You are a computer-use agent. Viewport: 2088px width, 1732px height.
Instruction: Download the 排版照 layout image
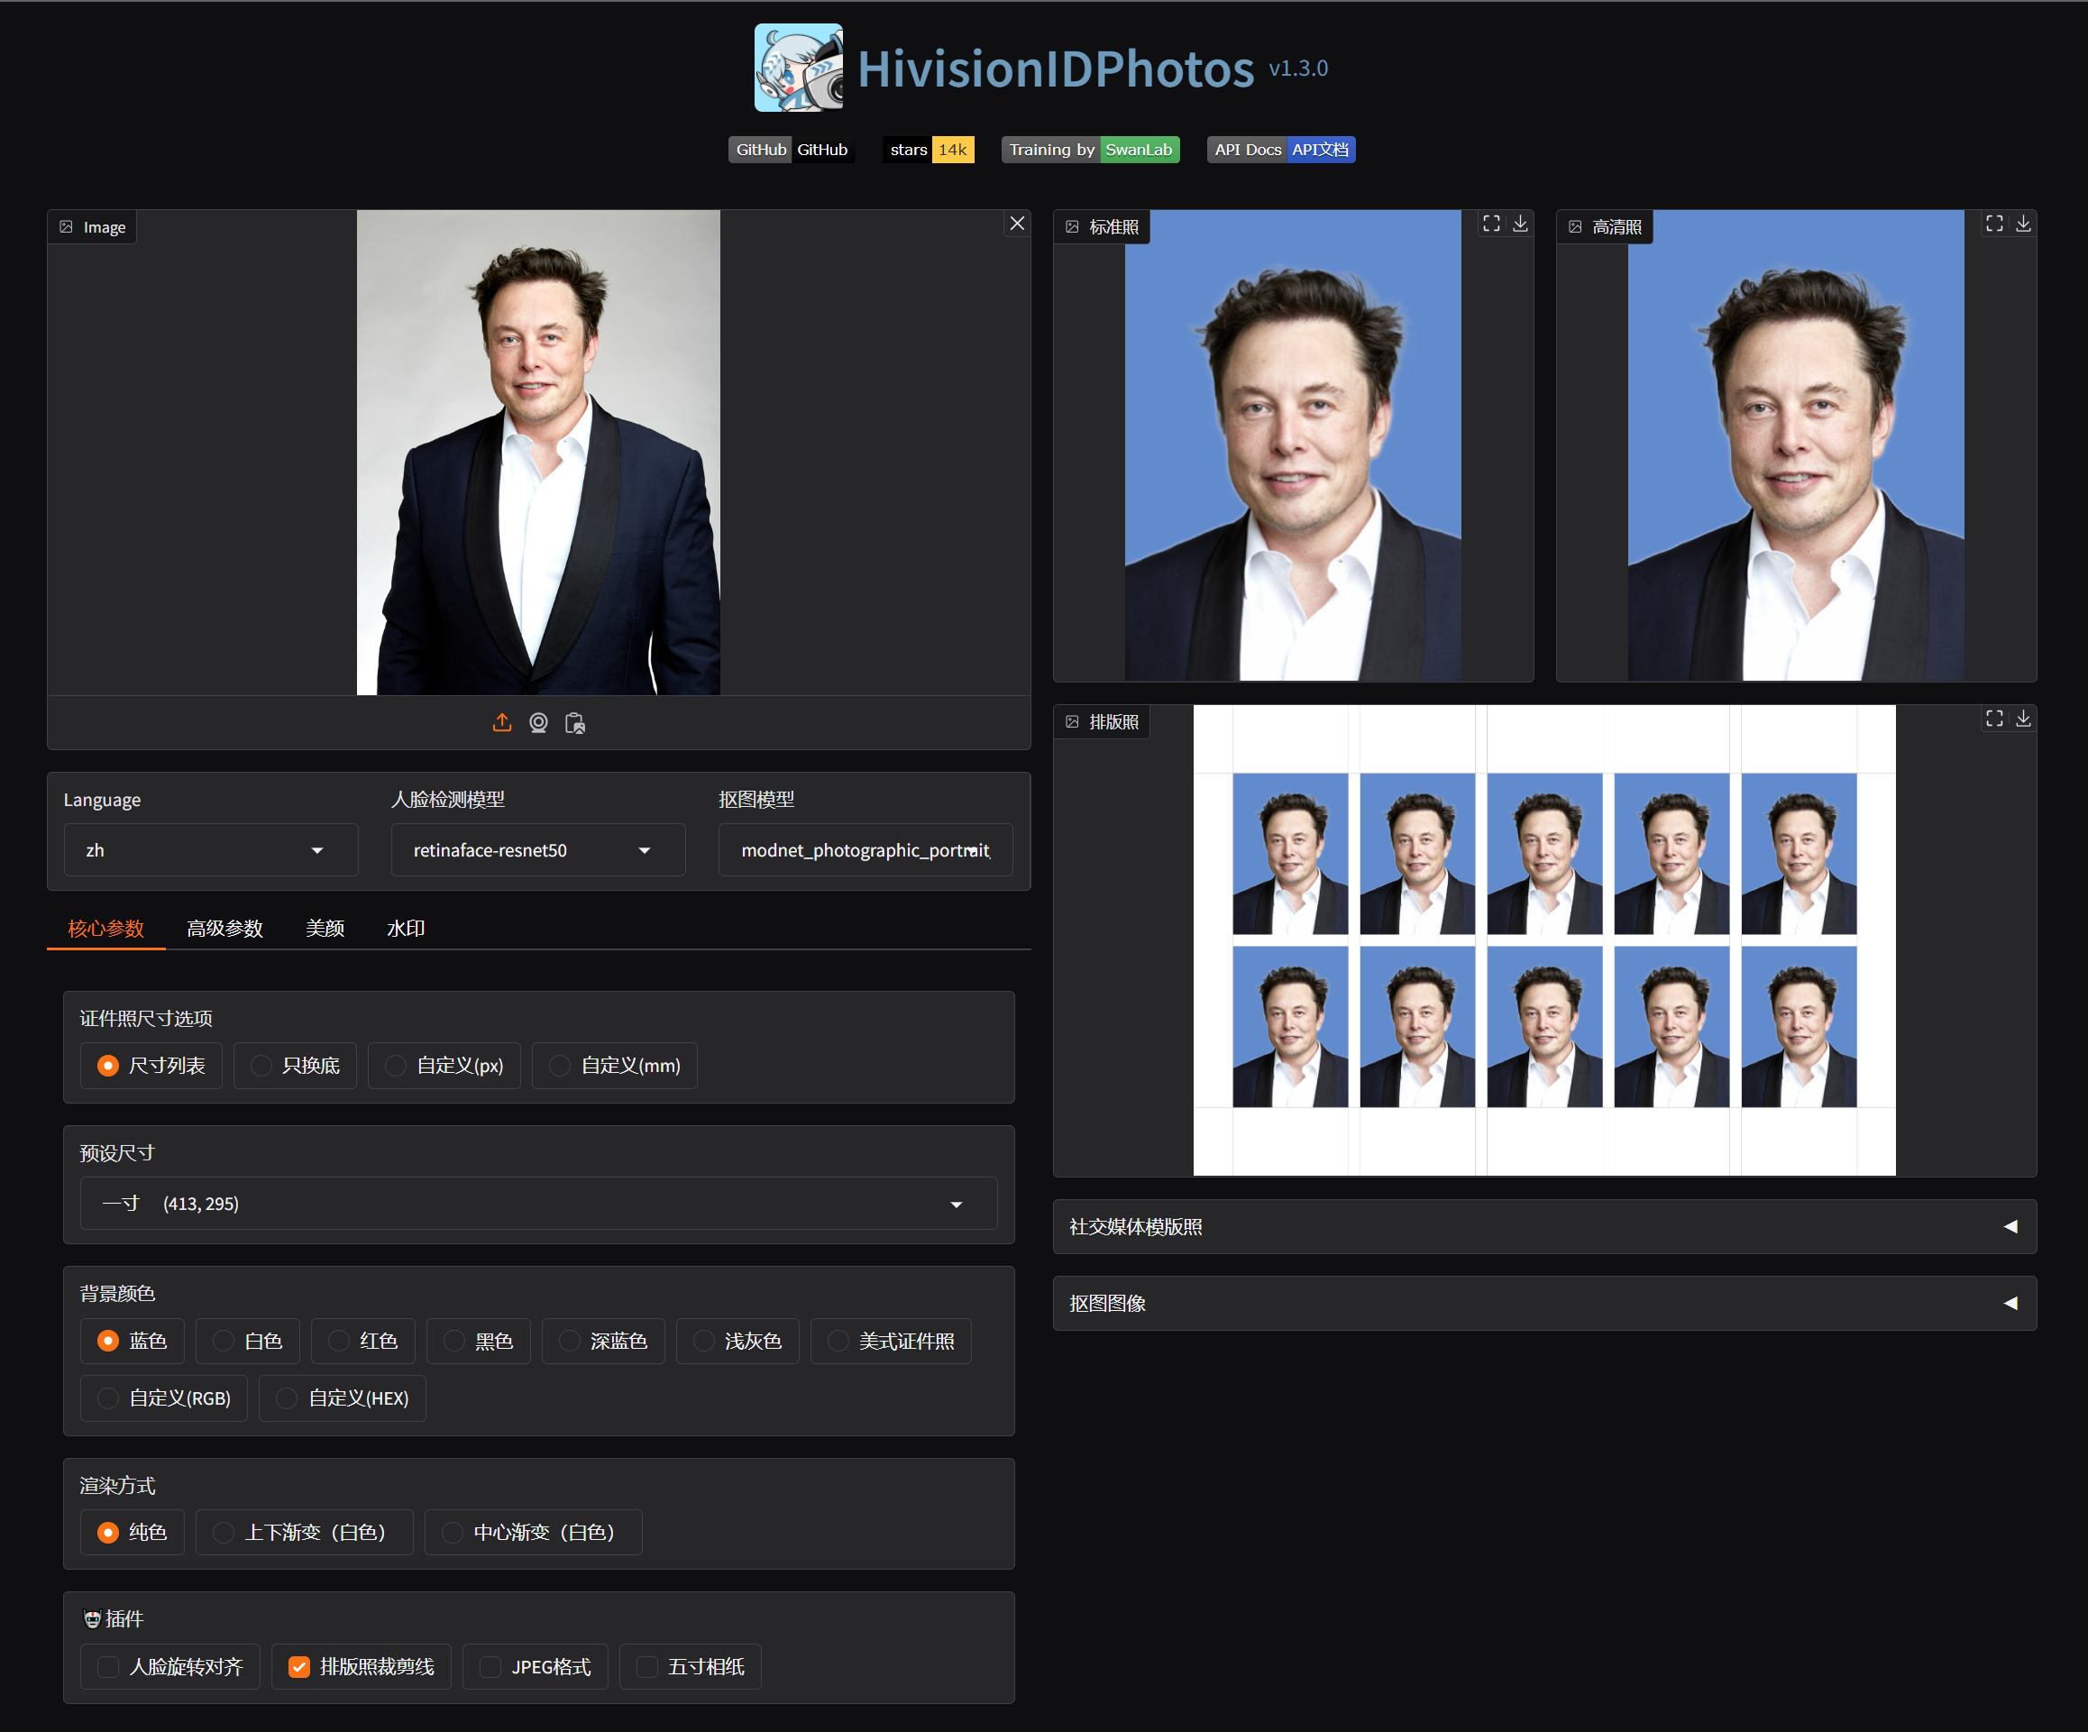(x=2022, y=718)
